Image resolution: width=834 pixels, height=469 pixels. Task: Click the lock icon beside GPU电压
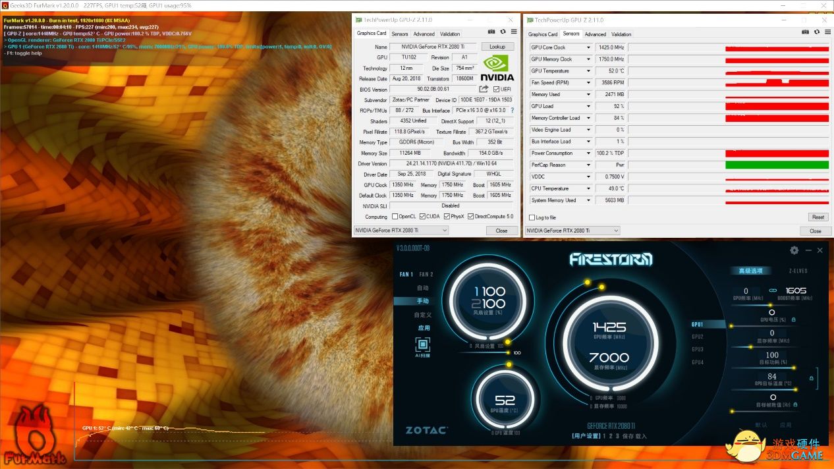(x=793, y=319)
